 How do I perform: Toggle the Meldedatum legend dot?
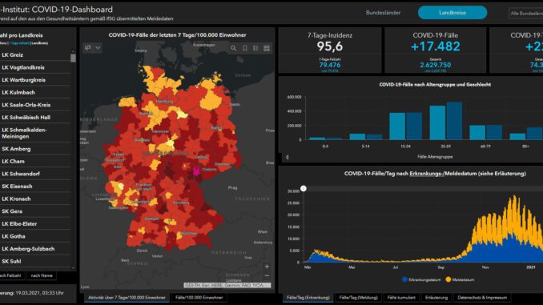448,279
